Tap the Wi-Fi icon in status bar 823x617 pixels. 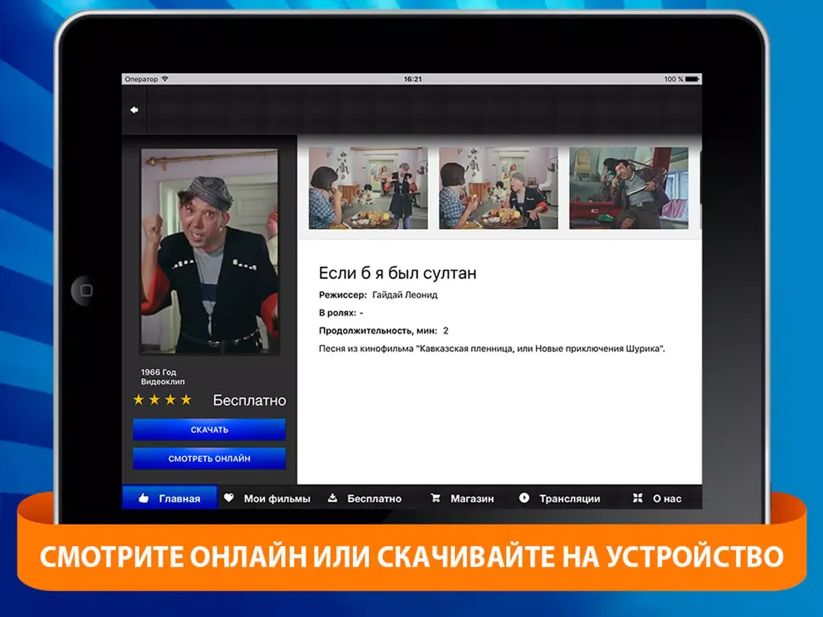pyautogui.click(x=164, y=79)
